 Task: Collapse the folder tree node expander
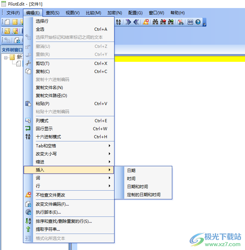coord(6,58)
